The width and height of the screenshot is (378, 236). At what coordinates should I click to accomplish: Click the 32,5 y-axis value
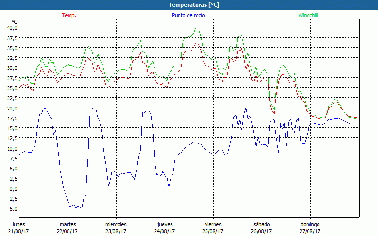tap(12, 58)
